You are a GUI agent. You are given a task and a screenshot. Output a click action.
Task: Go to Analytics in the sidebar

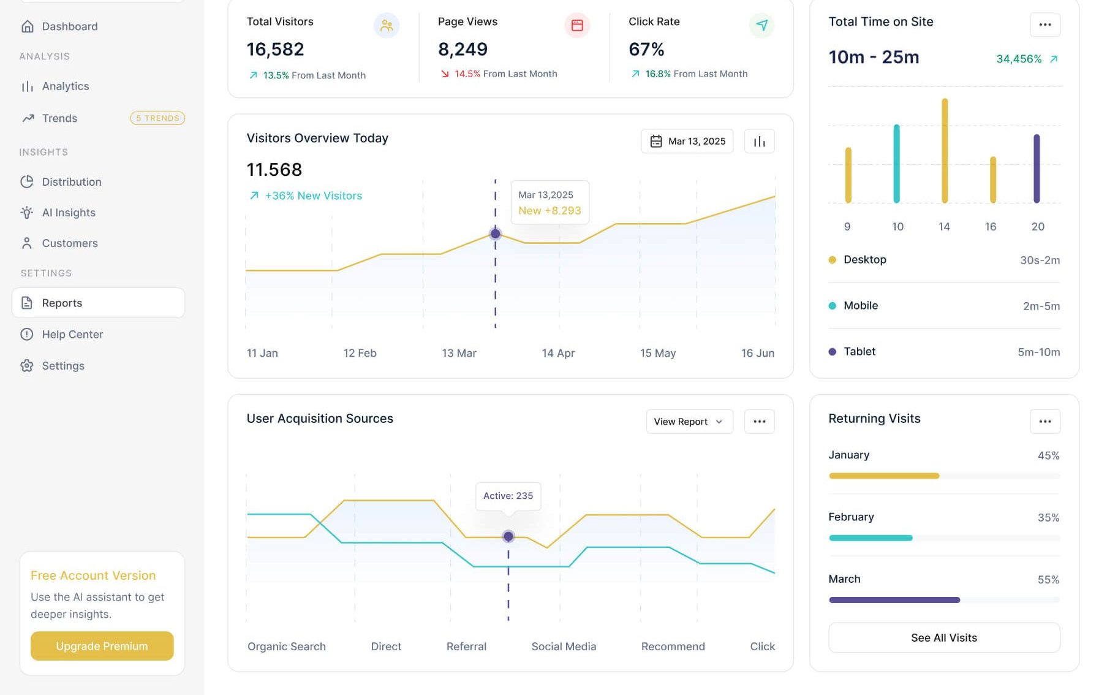click(65, 86)
